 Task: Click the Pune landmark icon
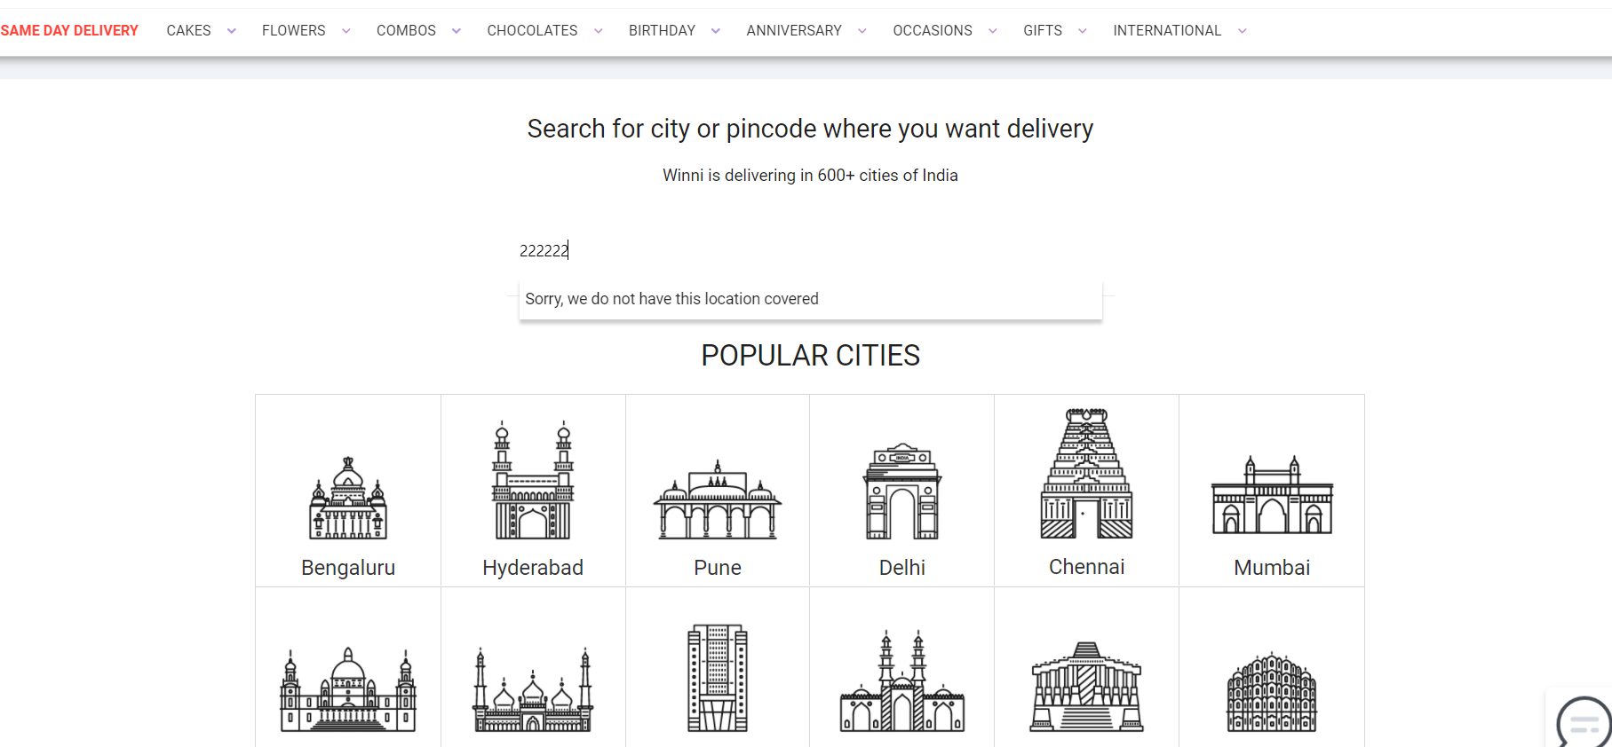[x=718, y=499]
